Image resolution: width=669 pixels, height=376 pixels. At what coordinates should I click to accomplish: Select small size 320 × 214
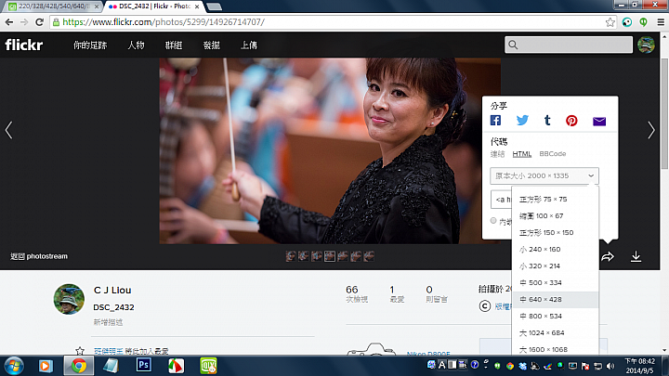(x=555, y=266)
